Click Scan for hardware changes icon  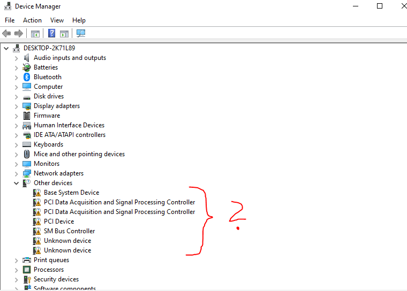tap(81, 33)
